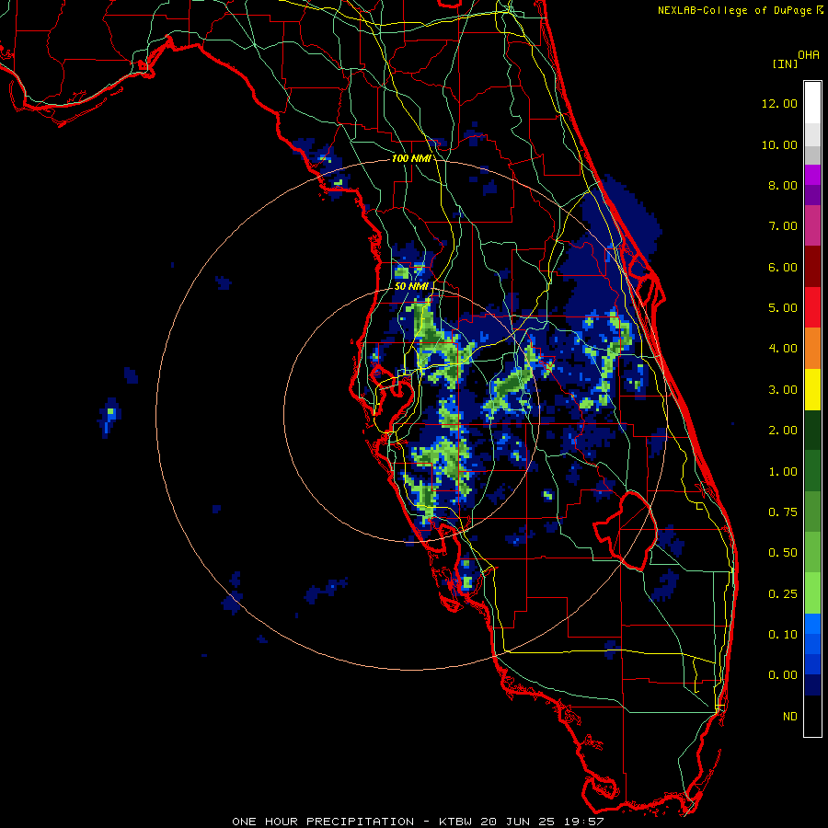Click the 5.00 legend value

(x=783, y=308)
